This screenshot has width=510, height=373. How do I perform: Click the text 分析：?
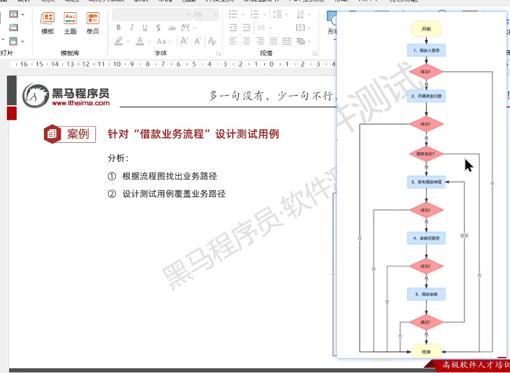click(x=119, y=158)
